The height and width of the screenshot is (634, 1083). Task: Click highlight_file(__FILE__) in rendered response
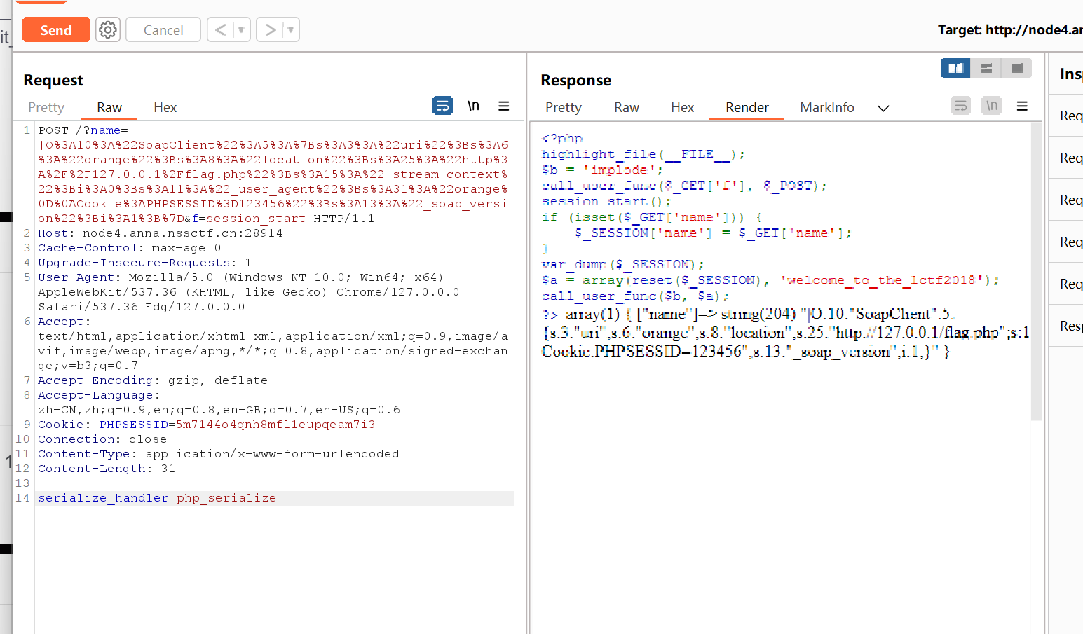coord(643,154)
